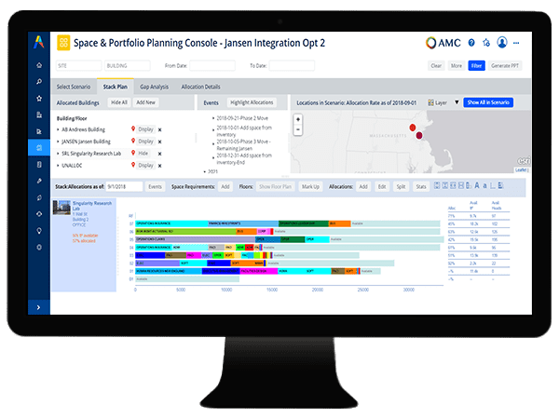Open the SITE filter field
Image resolution: width=559 pixels, height=419 pixels.
click(x=79, y=65)
